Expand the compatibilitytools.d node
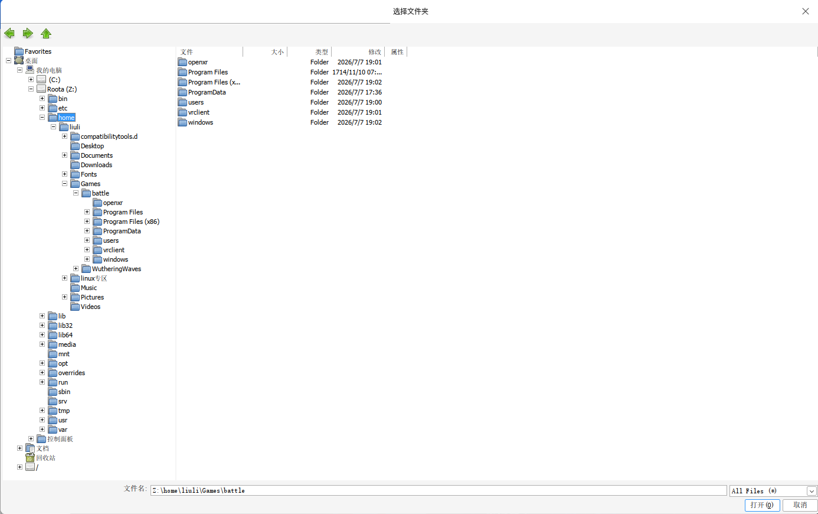Image resolution: width=818 pixels, height=514 pixels. [x=64, y=136]
